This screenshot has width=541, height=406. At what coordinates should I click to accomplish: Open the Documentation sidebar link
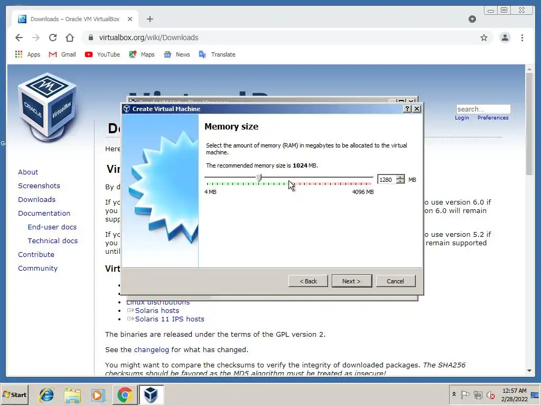coord(44,214)
